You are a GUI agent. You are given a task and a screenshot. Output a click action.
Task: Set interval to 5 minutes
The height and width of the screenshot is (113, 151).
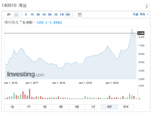pos(26,15)
